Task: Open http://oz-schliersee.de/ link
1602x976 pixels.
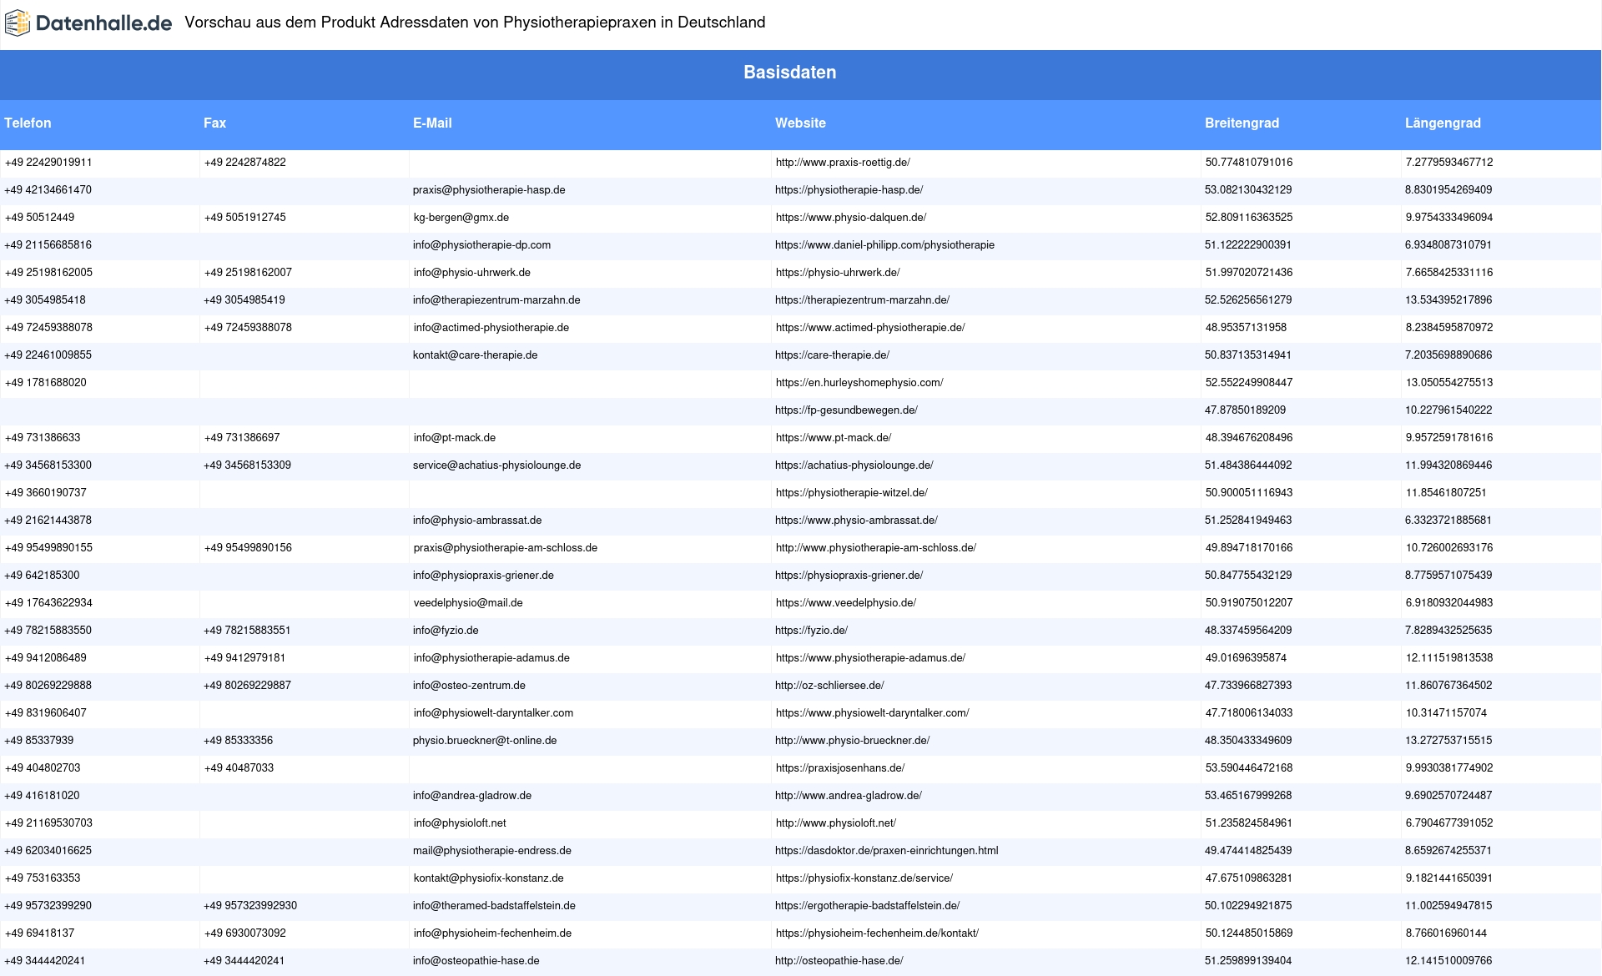Action: pos(829,686)
